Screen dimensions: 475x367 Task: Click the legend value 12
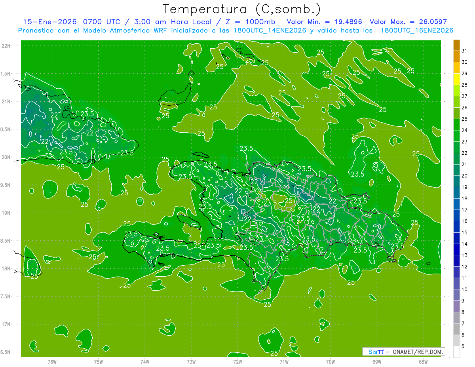(x=464, y=266)
